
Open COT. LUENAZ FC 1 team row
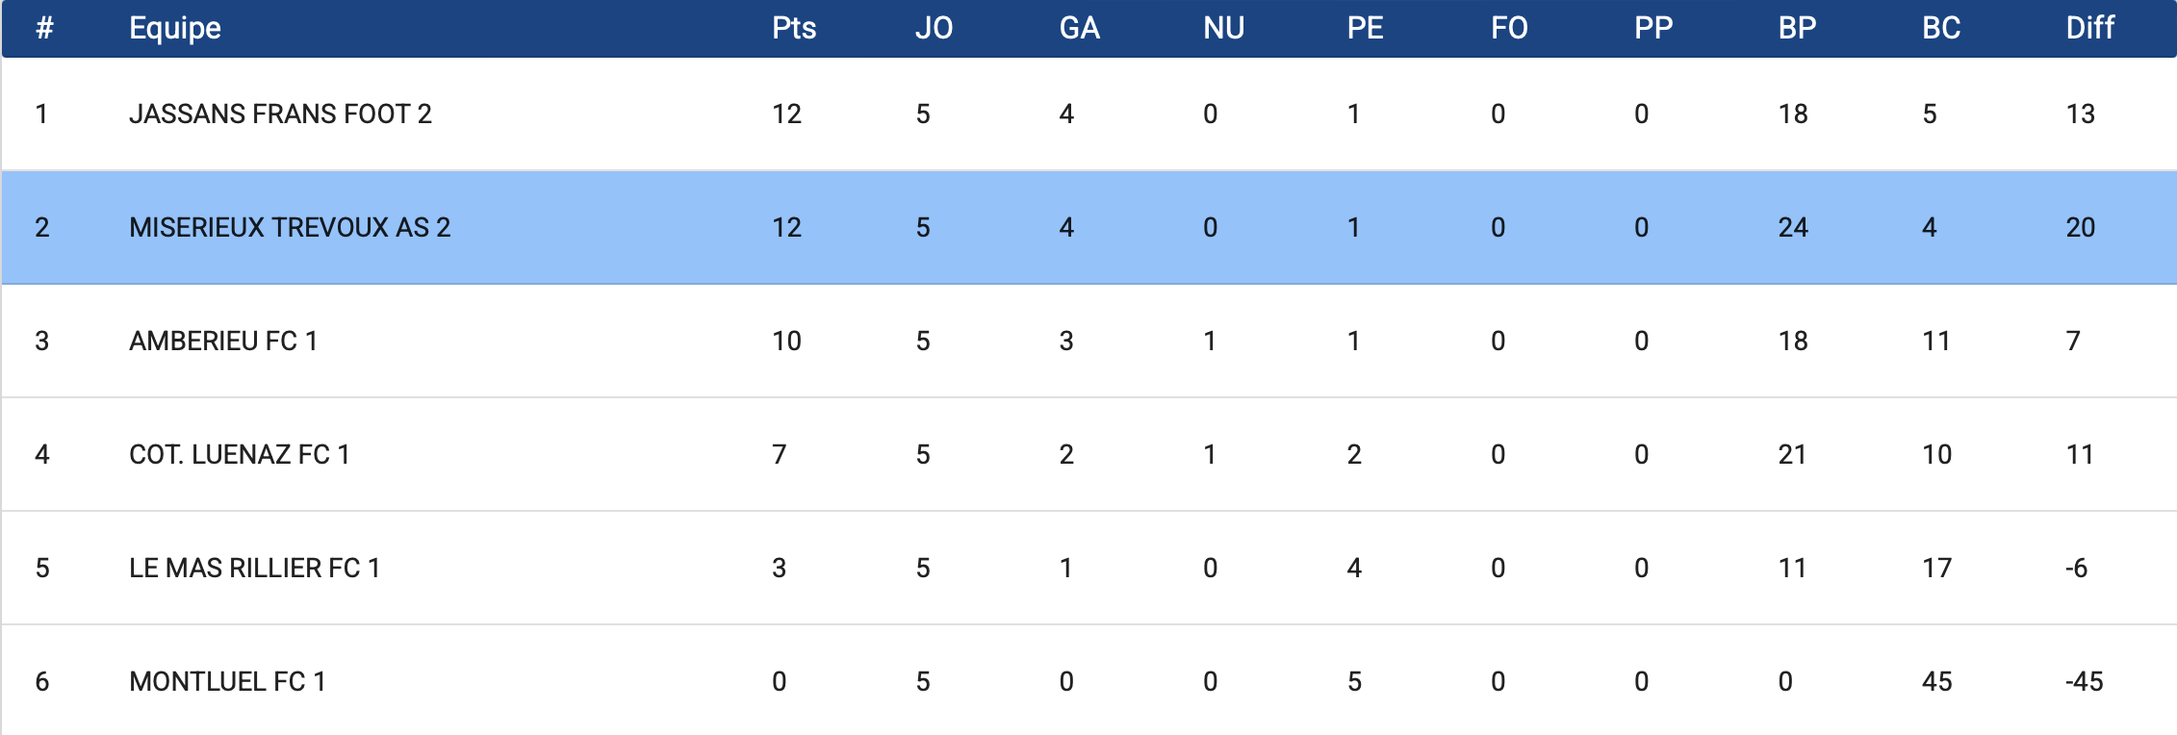[x=239, y=454]
